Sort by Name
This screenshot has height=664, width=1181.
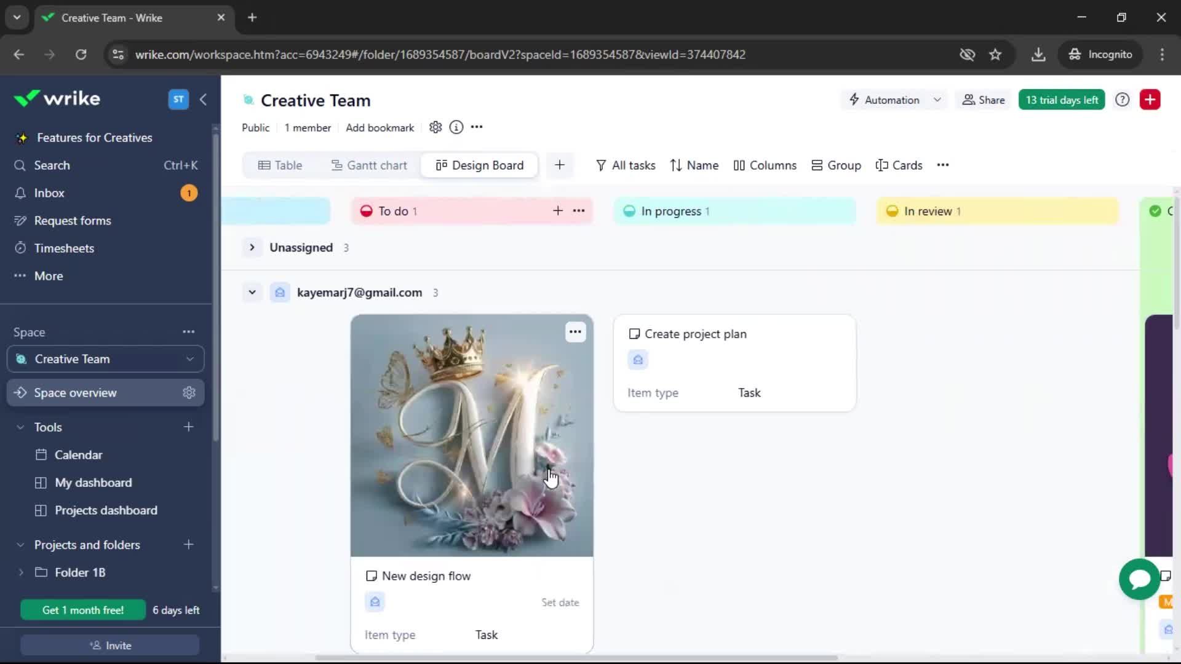coord(694,165)
